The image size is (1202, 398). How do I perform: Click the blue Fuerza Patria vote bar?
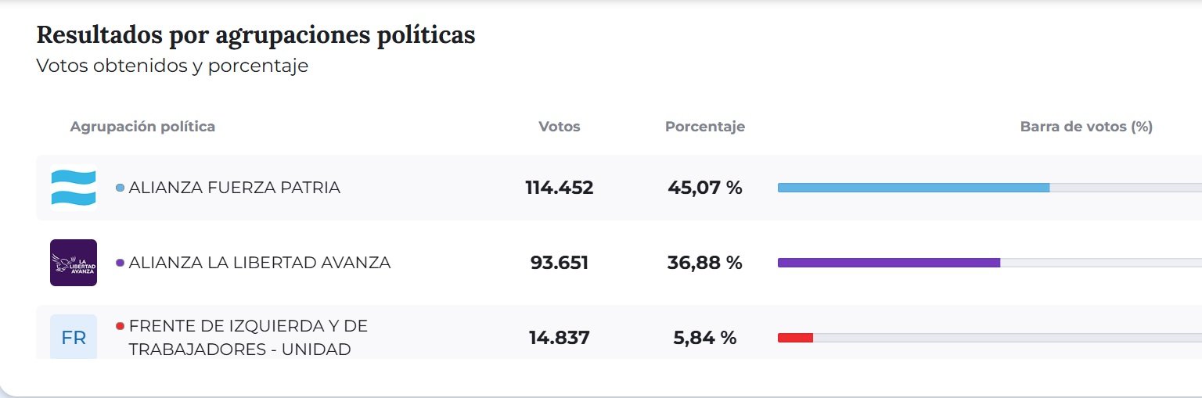912,188
